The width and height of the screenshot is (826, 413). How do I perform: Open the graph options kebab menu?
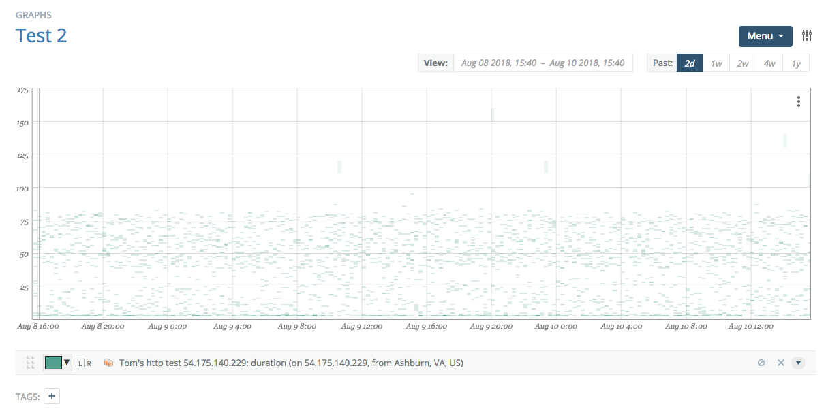click(x=798, y=101)
